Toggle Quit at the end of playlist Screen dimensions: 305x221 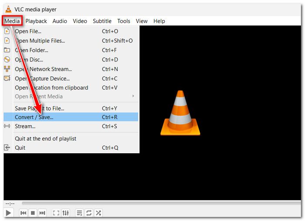click(x=71, y=139)
